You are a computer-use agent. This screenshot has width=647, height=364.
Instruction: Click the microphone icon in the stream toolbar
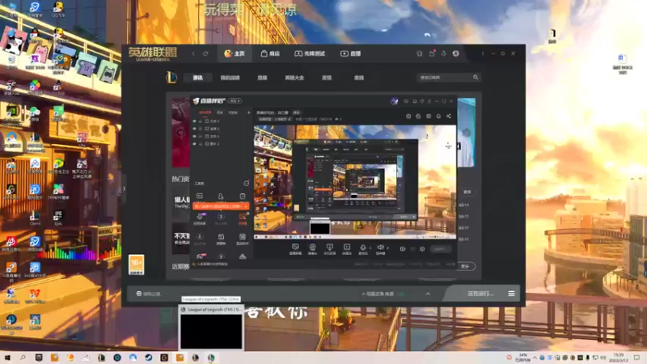point(362,248)
